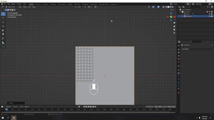Open the Tool properties tab icon
This screenshot has width=214, height=120.
coord(179,46)
